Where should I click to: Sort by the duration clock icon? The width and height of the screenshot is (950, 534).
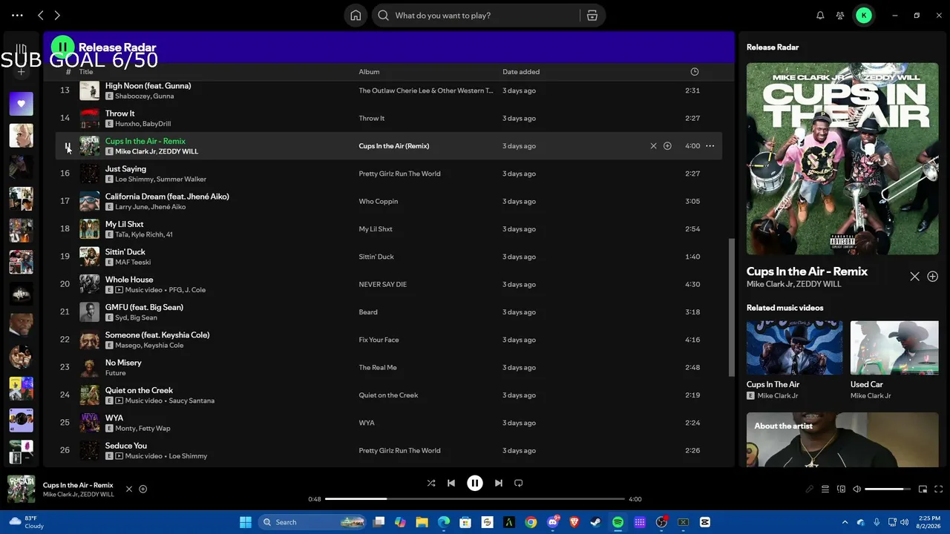(x=695, y=72)
